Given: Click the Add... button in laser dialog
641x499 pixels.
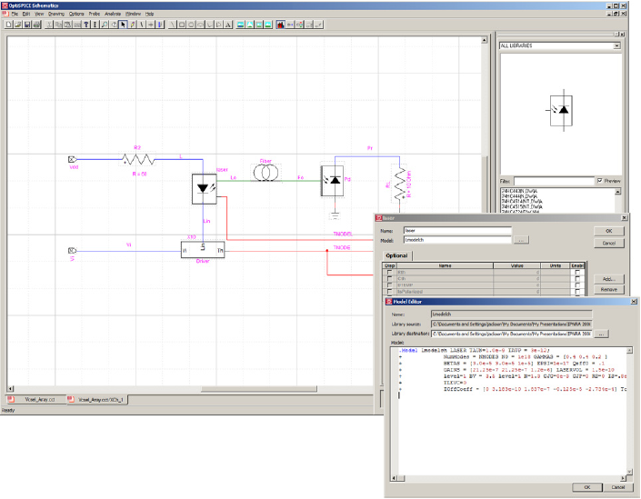Looking at the screenshot, I should (x=608, y=278).
